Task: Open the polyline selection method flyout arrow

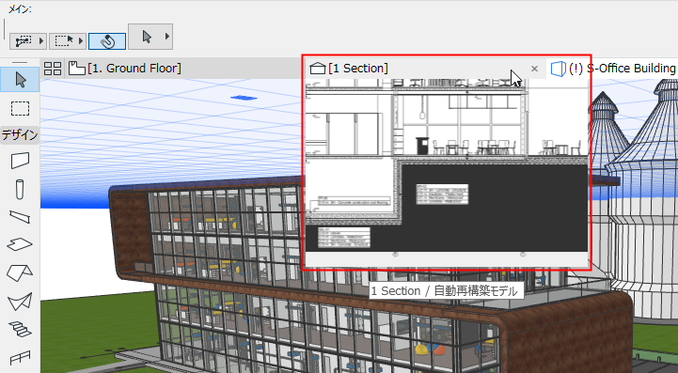Action: pyautogui.click(x=42, y=41)
